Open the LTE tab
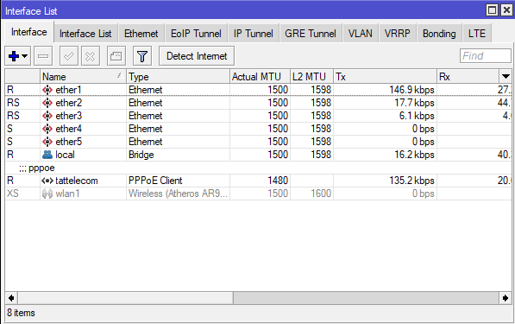Image resolution: width=515 pixels, height=324 pixels. point(477,34)
